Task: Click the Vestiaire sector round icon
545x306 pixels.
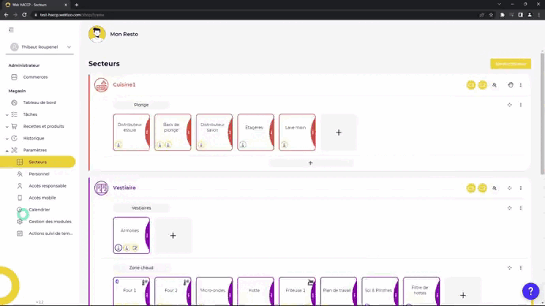Action: (x=101, y=188)
